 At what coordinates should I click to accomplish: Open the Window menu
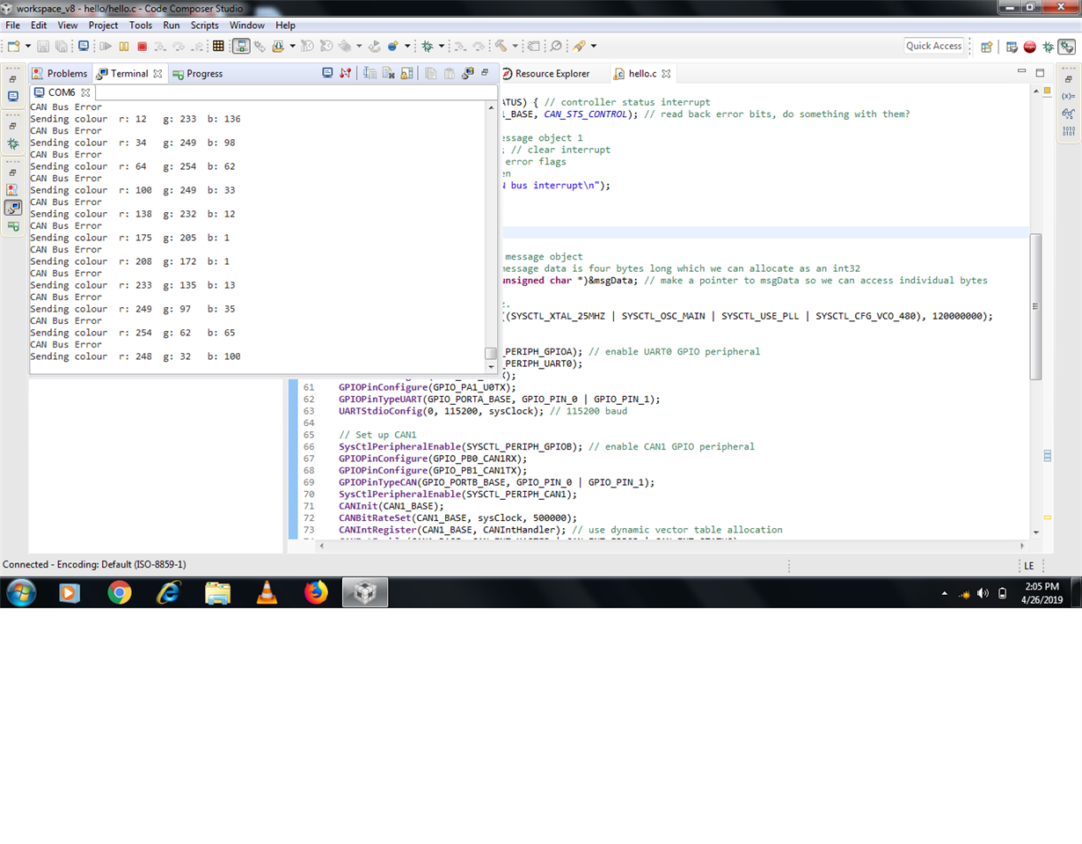247,26
